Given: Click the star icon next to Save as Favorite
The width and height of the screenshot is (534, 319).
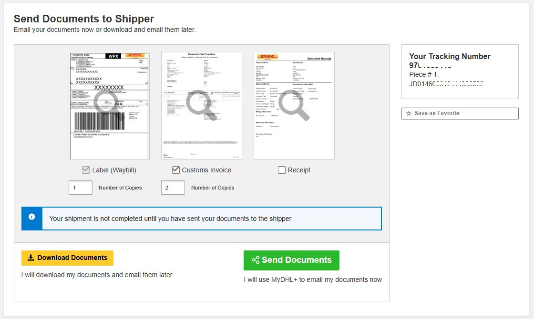Looking at the screenshot, I should 409,113.
